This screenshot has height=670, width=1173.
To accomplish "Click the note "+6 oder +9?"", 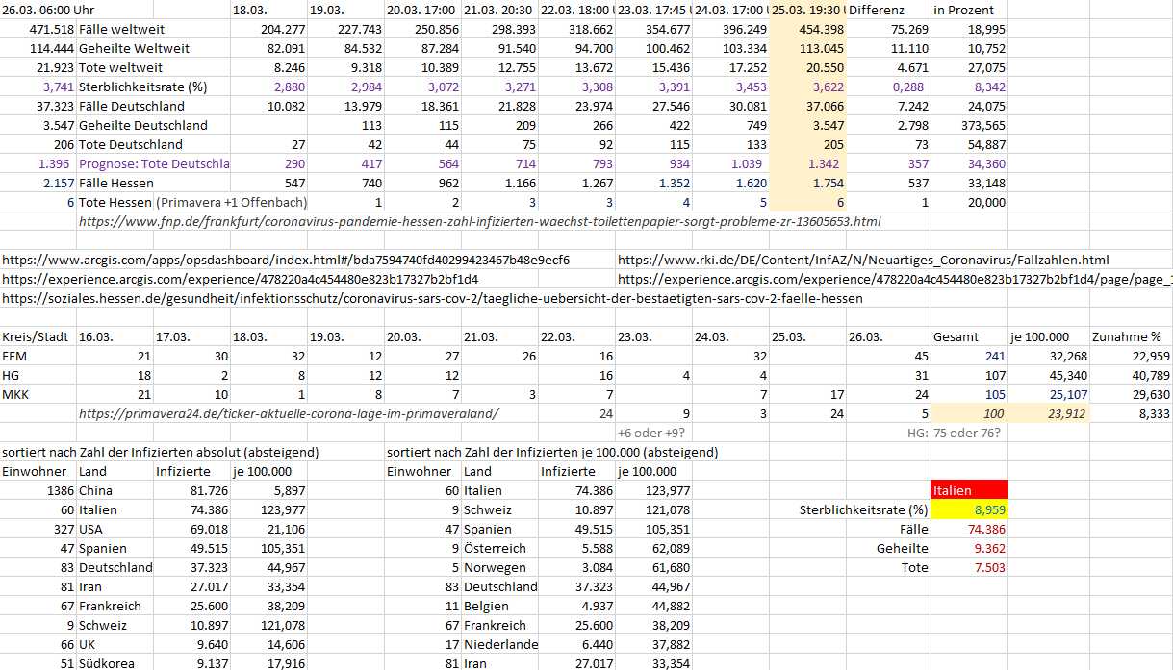I will [650, 433].
